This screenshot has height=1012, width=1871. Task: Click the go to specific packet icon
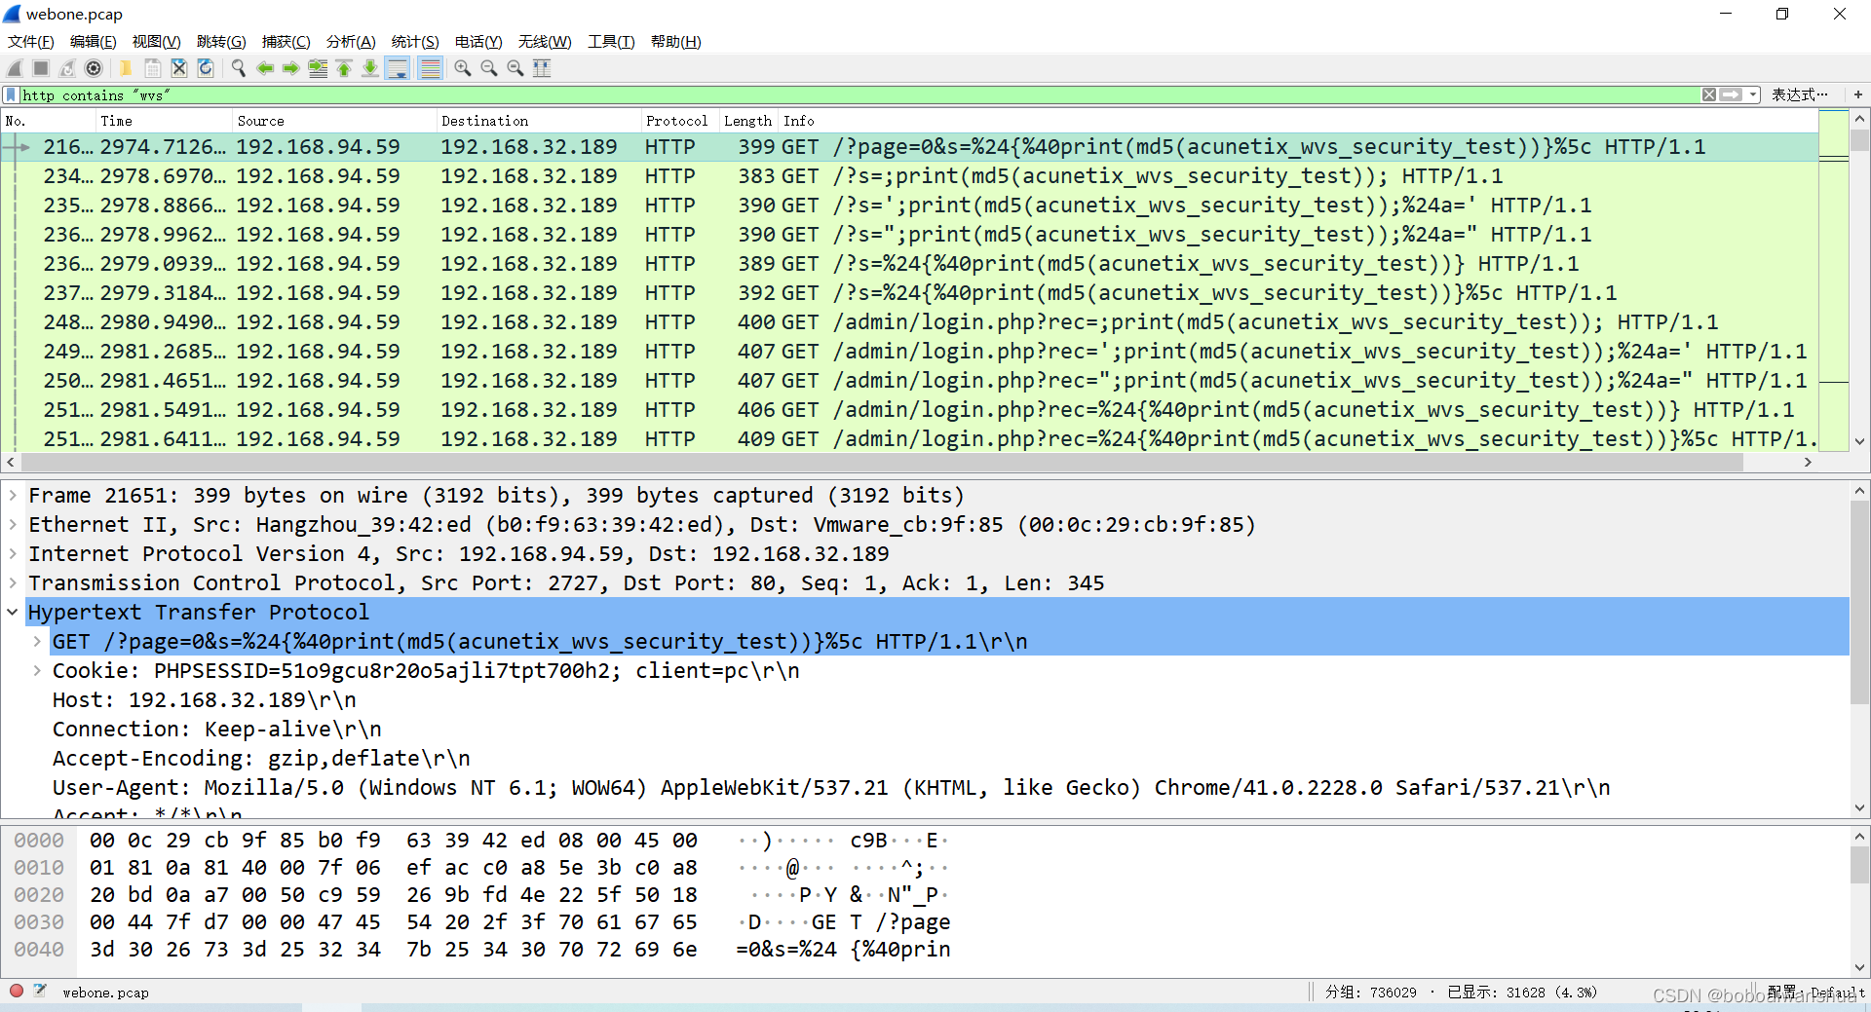click(x=318, y=68)
